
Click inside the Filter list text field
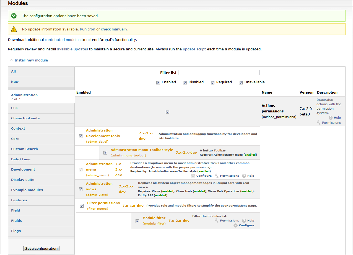tap(219, 73)
